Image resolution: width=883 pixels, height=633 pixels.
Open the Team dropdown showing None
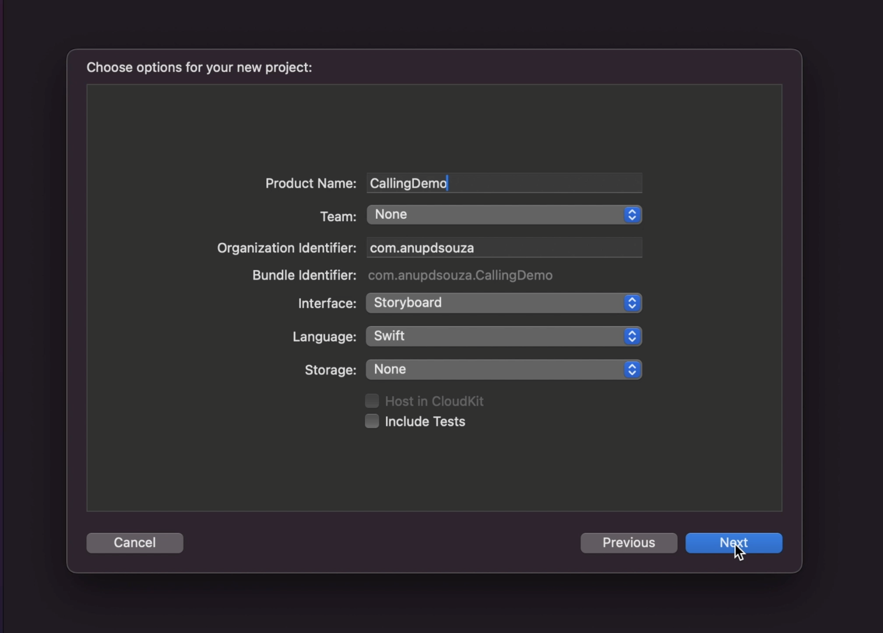[x=496, y=215]
